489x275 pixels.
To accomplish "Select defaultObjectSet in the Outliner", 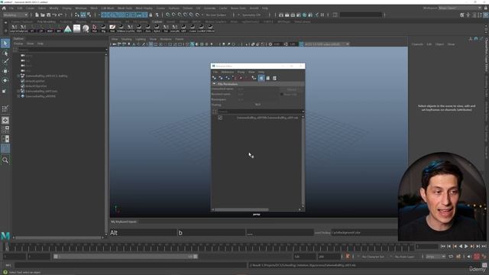I will (x=36, y=86).
